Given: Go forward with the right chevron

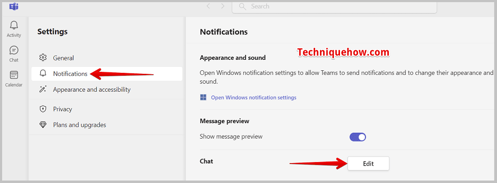Looking at the screenshot, I should 223,6.
